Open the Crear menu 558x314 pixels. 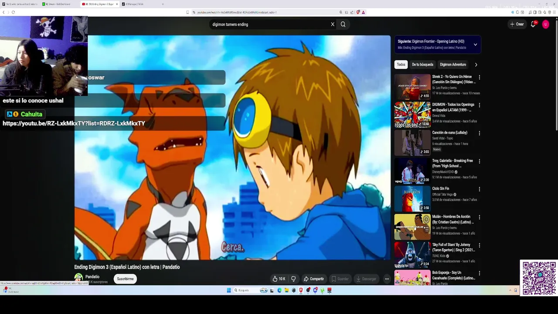click(517, 24)
